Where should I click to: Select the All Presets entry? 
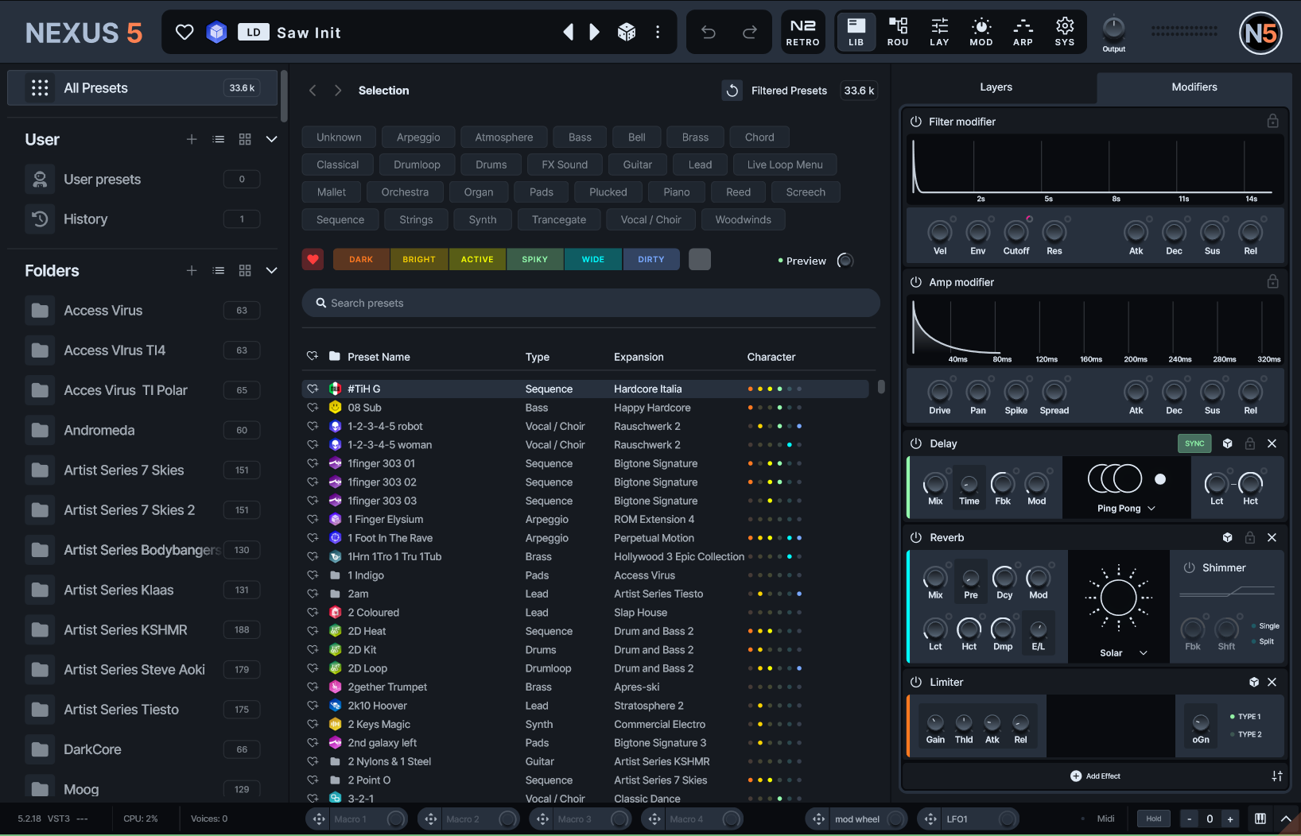(x=142, y=87)
